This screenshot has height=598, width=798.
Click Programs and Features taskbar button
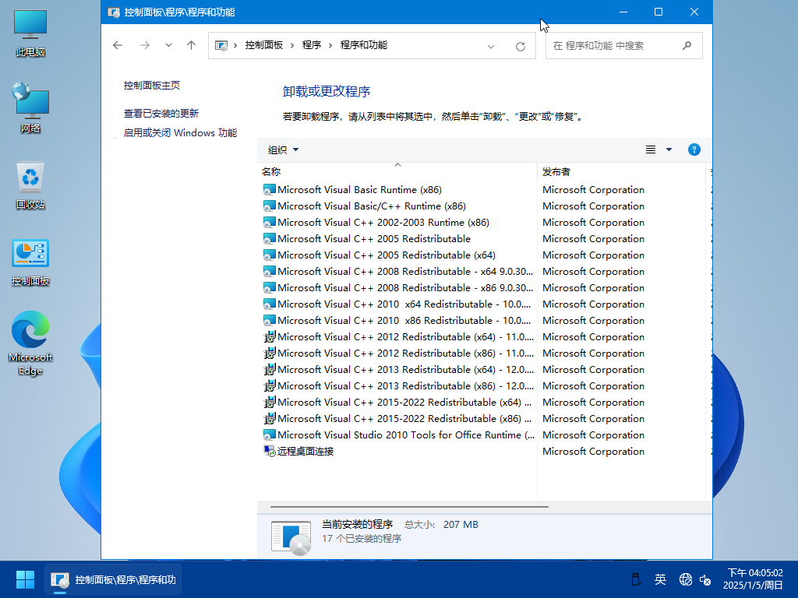[x=113, y=579]
